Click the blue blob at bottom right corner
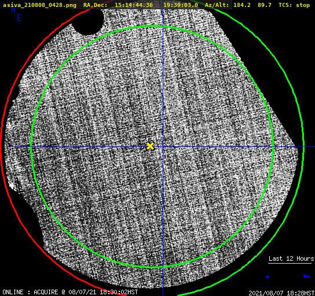Image resolution: width=315 pixels, height=296 pixels. [x=306, y=276]
